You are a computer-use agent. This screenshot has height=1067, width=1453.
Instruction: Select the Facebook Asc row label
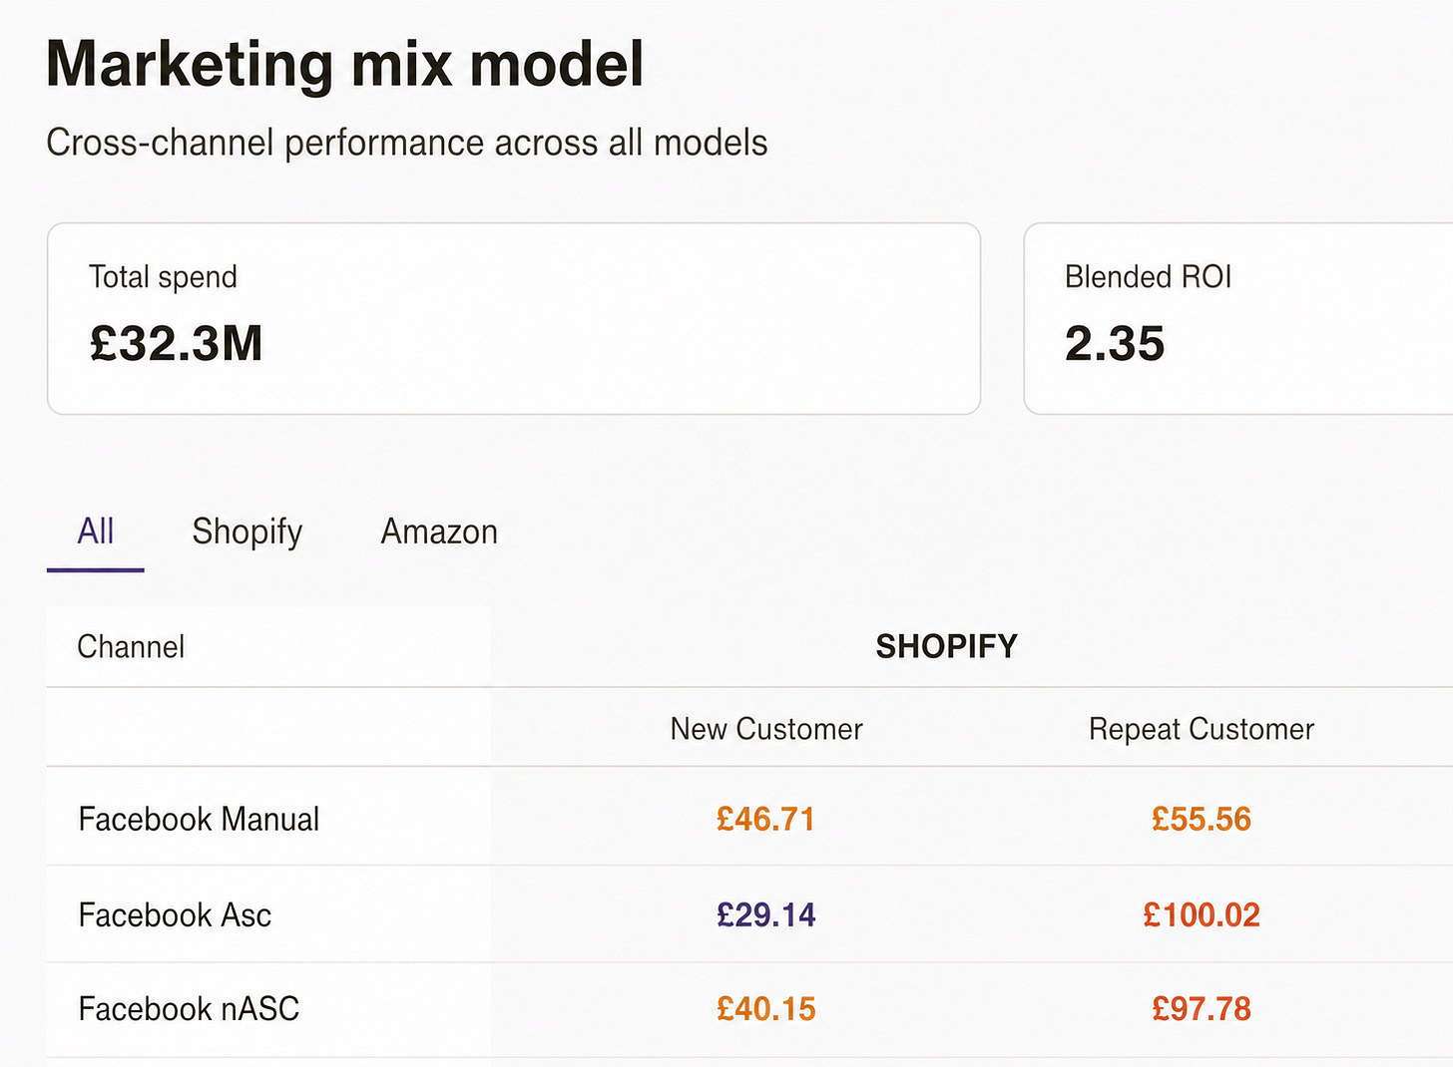pos(175,914)
